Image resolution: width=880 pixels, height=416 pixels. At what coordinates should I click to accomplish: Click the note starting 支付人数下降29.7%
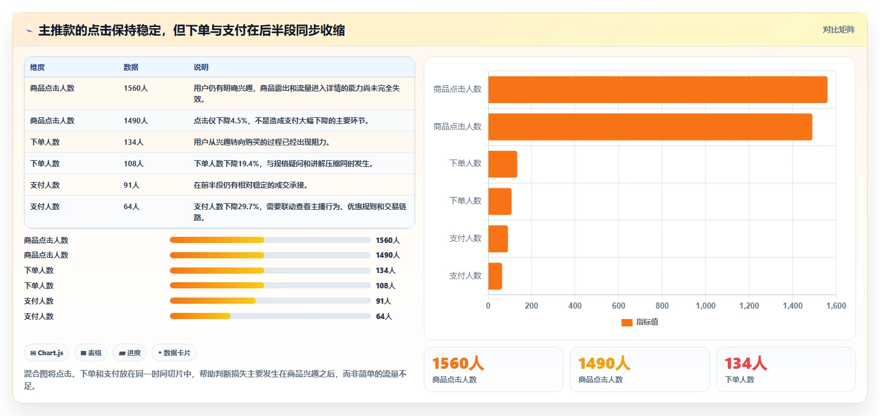[300, 212]
